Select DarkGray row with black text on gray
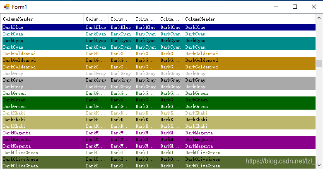Image resolution: width=323 pixels, height=169 pixels. click(159, 80)
